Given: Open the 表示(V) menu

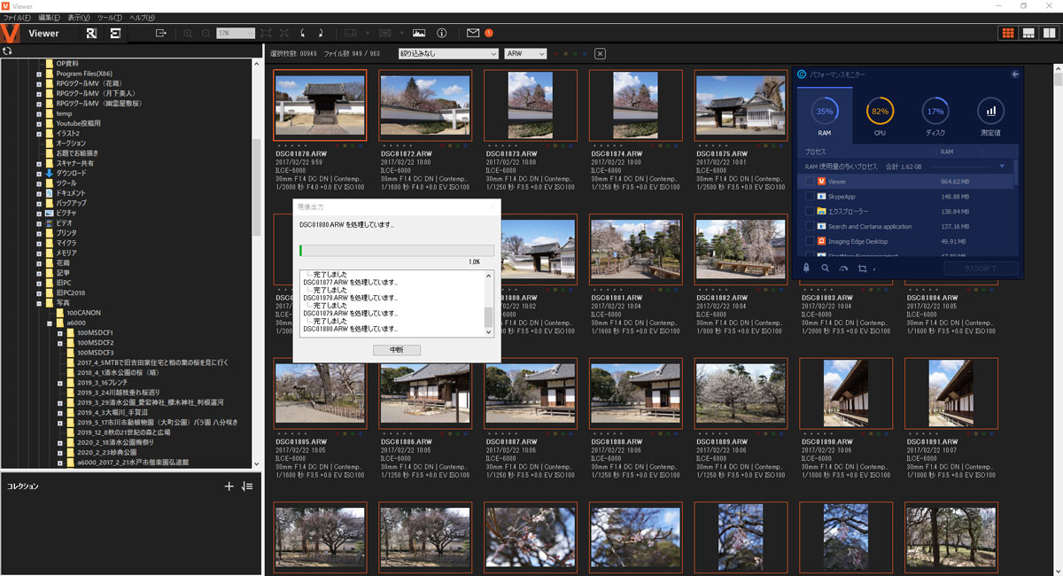Looking at the screenshot, I should pyautogui.click(x=79, y=18).
